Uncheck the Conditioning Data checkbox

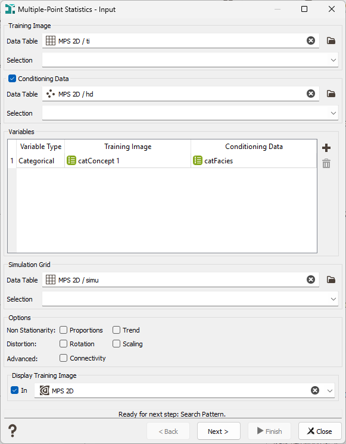coord(12,79)
